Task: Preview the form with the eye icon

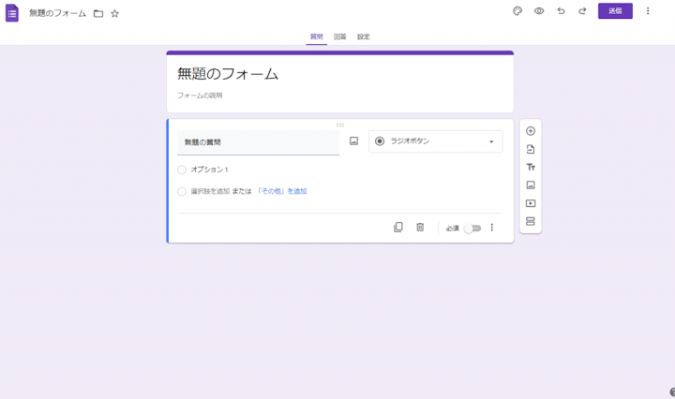Action: pyautogui.click(x=539, y=11)
